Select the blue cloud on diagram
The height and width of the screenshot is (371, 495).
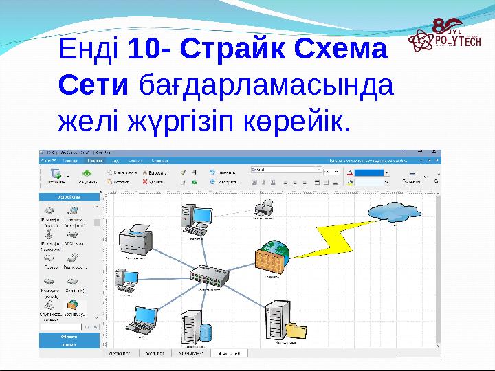coord(395,212)
